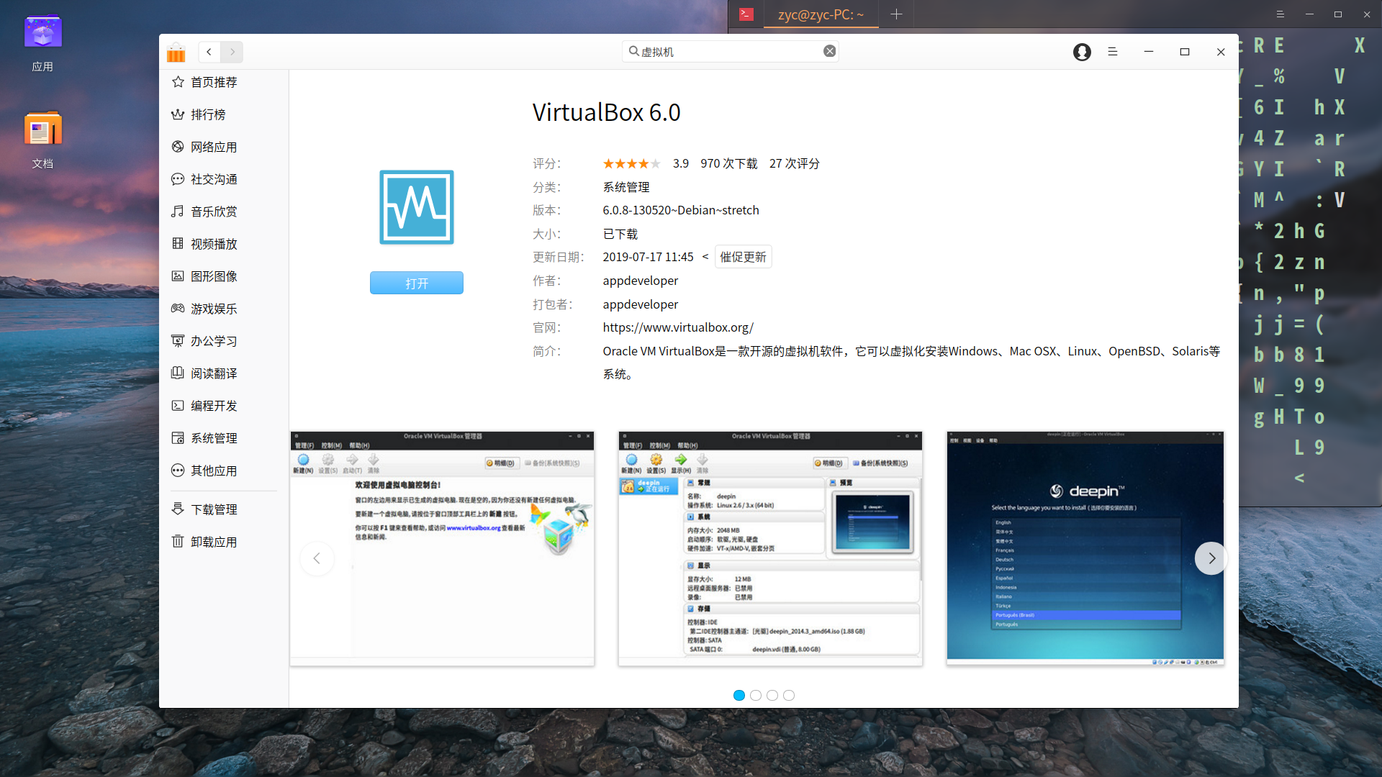Click the 编程开发 terminal icon
This screenshot has height=777, width=1382.
click(178, 405)
